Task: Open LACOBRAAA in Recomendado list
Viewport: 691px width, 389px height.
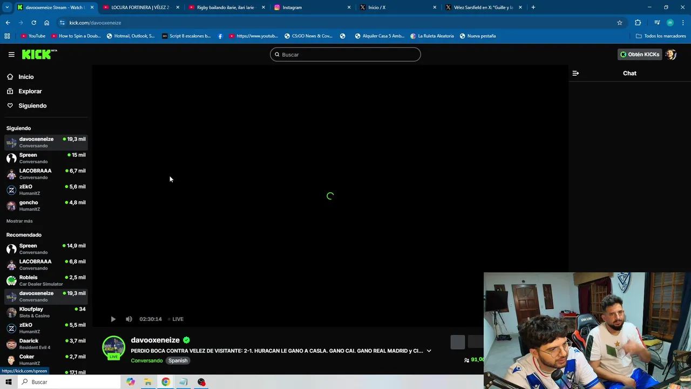Action: click(x=46, y=265)
